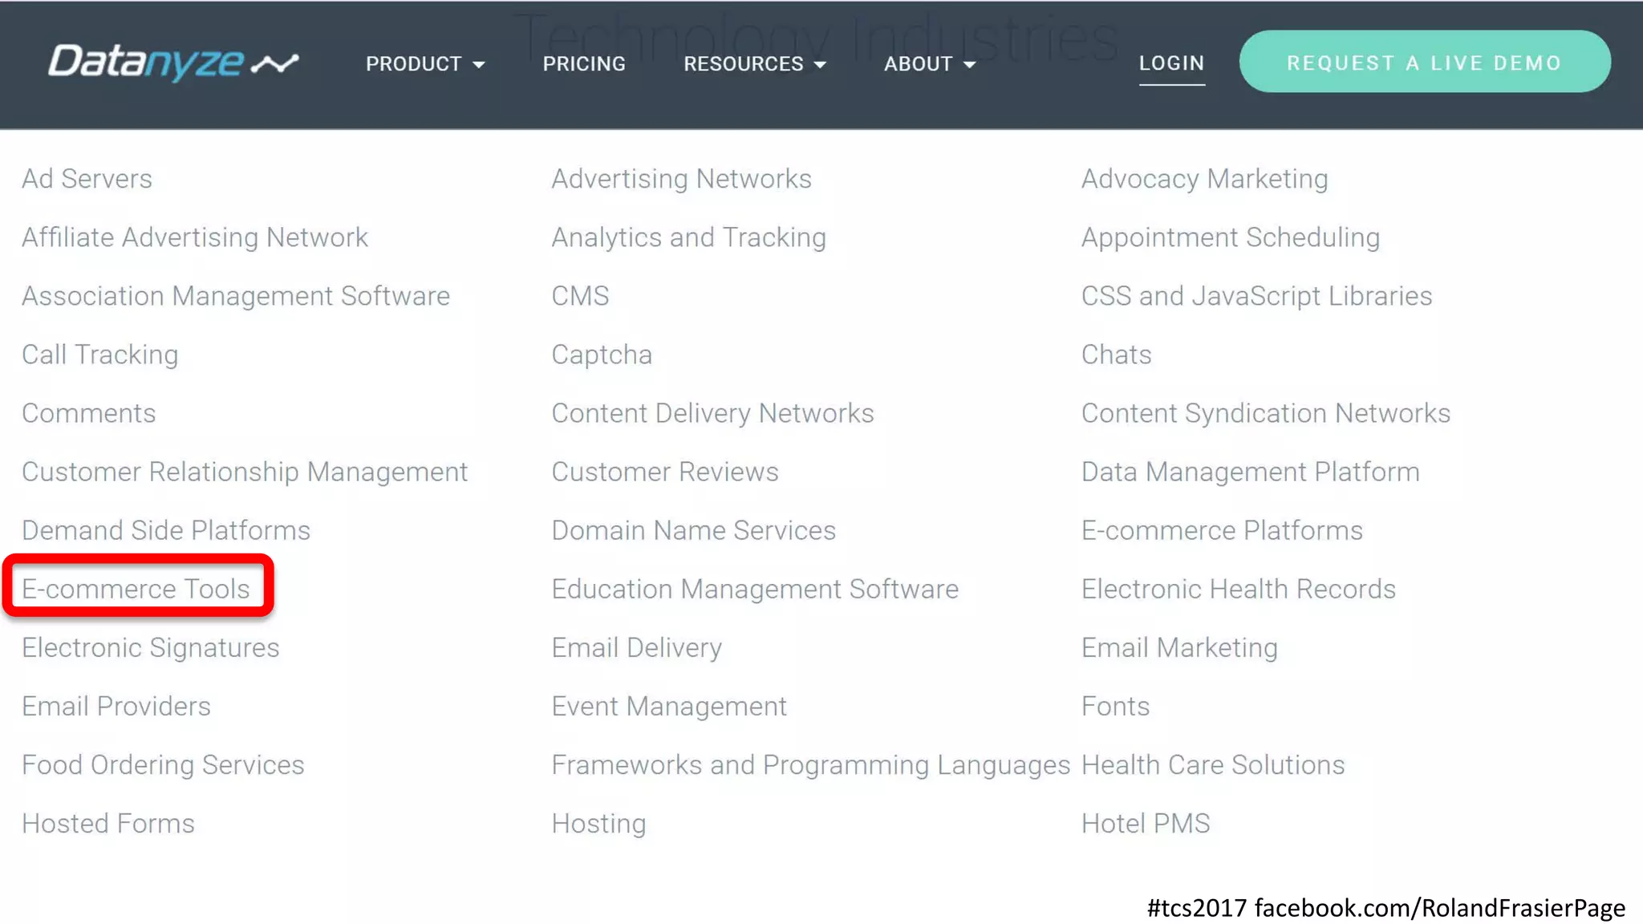Select Analytics and Tracking link
Viewport: 1643px width, 924px height.
coord(688,237)
